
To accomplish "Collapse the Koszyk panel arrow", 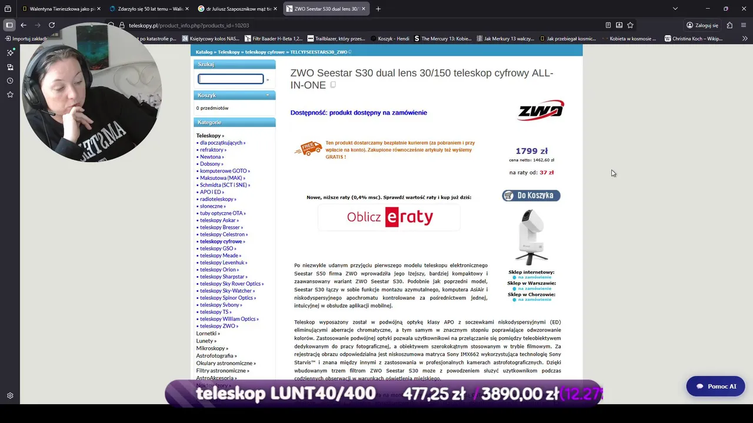I will coord(268,95).
